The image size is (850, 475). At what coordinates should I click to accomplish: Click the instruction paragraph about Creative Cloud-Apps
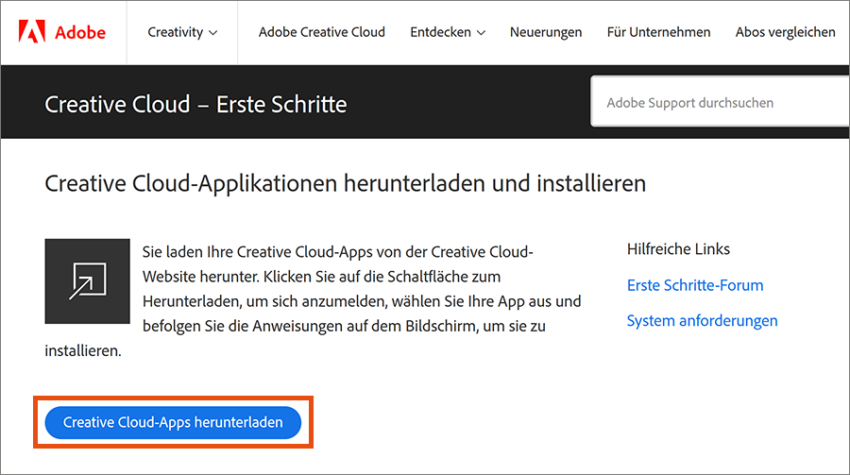pos(359,301)
